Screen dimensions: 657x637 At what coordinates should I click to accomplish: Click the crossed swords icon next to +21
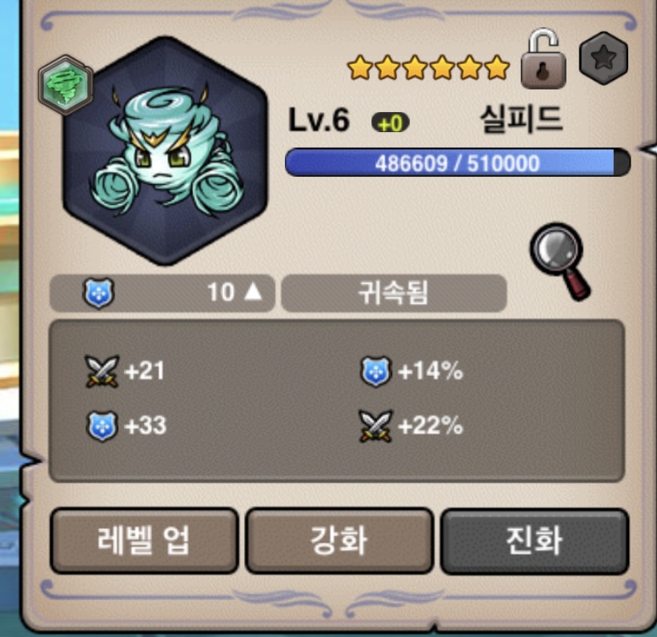(x=102, y=371)
